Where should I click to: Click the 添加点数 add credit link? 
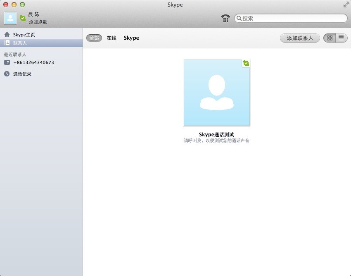point(38,22)
